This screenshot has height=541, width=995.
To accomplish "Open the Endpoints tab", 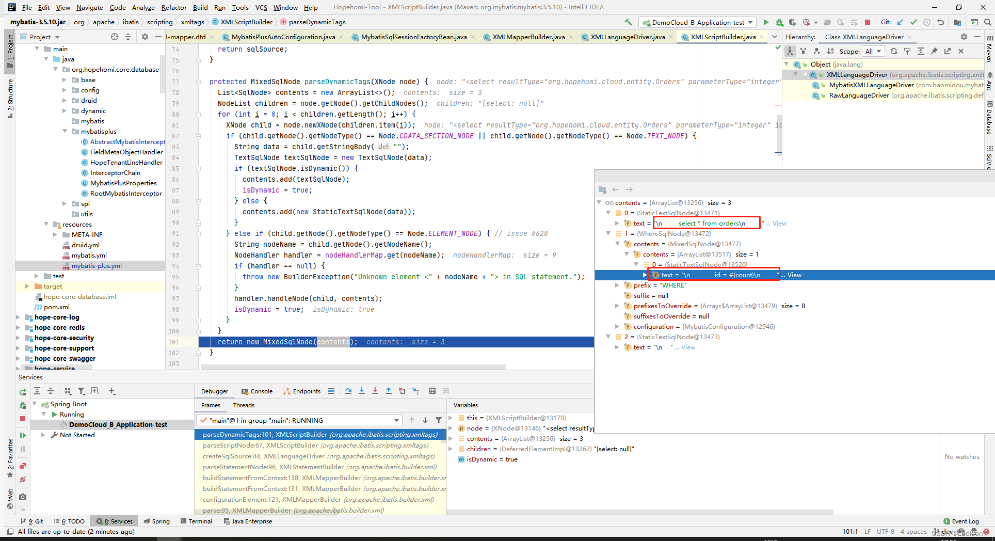I will (302, 391).
